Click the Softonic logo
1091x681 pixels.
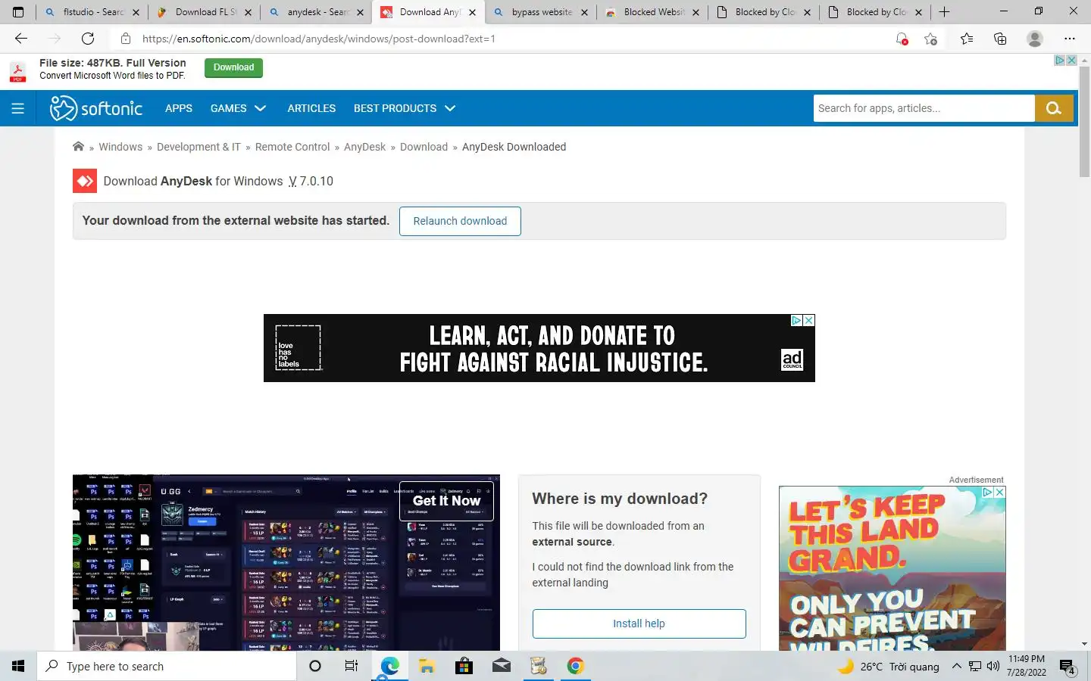click(96, 108)
